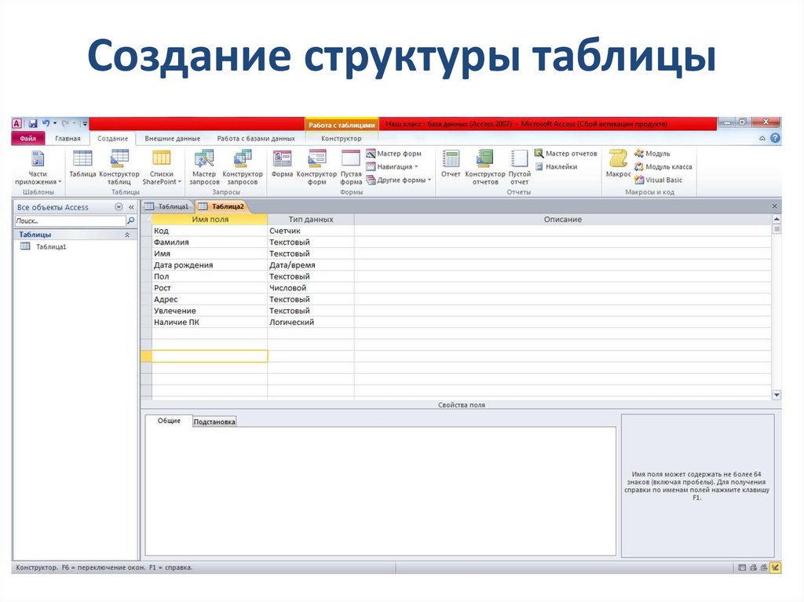The height and width of the screenshot is (602, 804).
Task: Expand the Части приложения gallery
Action: [36, 167]
